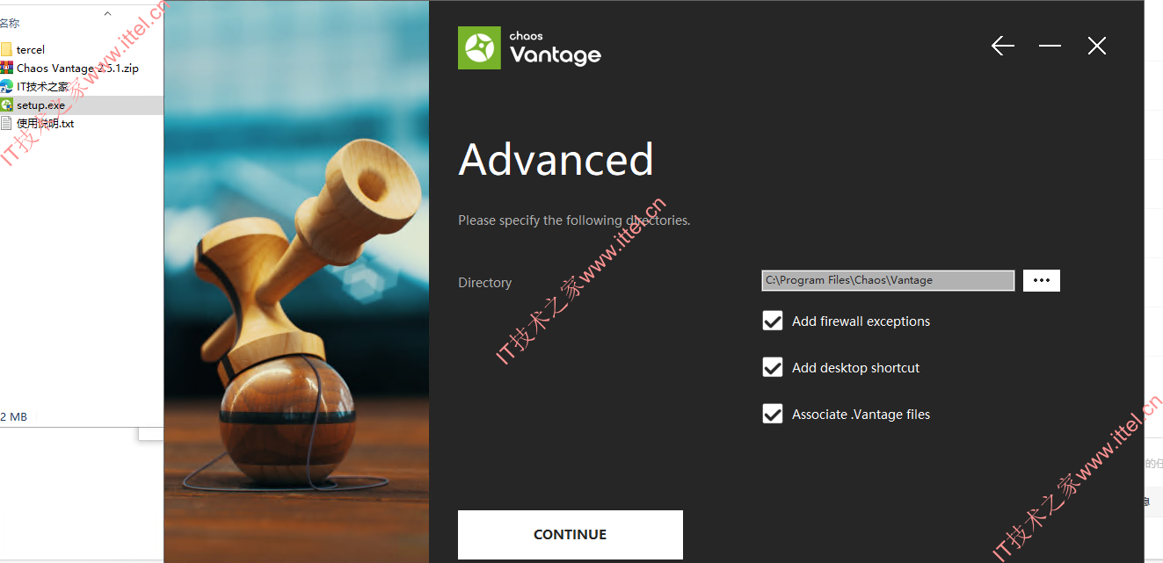Uncheck Add desktop shortcut
The height and width of the screenshot is (563, 1163).
773,367
